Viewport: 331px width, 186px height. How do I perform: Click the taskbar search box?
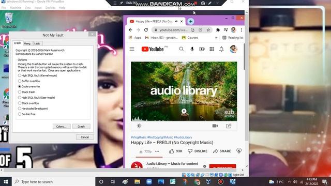coord(54,181)
